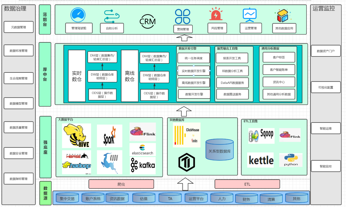Click the 智能监控 box
346x207 pixels.
point(326,166)
